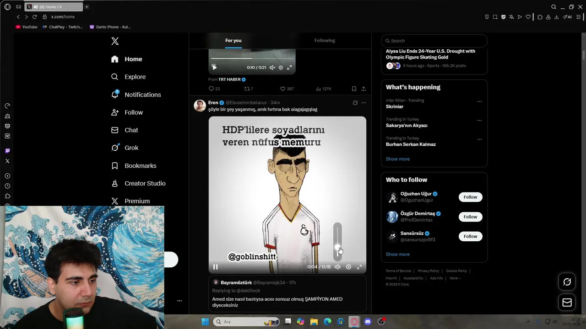Screen dimensions: 586x329
Task: Open the browser downloads icon
Action: pyautogui.click(x=556, y=17)
